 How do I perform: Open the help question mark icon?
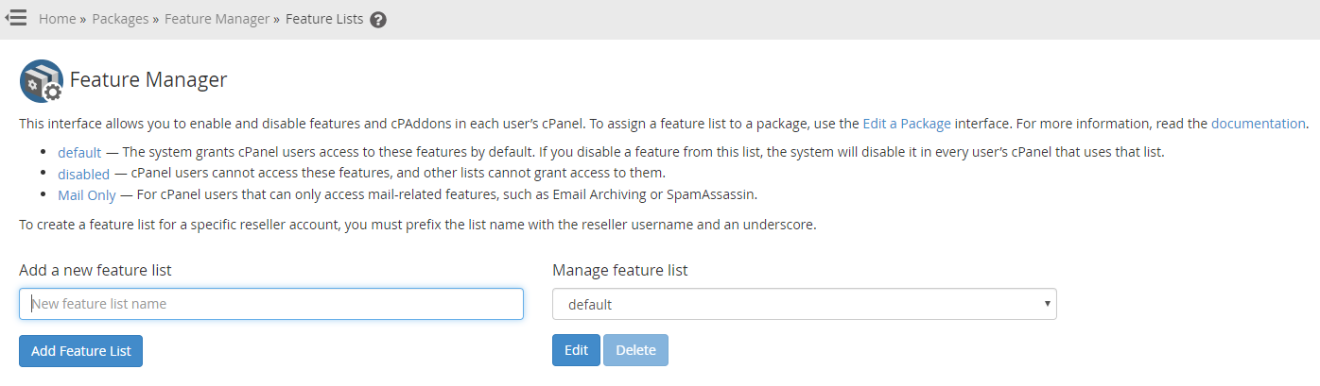pyautogui.click(x=378, y=20)
